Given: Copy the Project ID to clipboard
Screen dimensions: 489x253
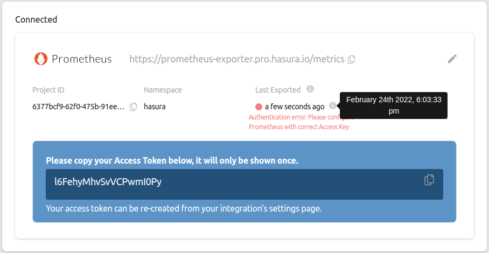Looking at the screenshot, I should click(x=134, y=107).
